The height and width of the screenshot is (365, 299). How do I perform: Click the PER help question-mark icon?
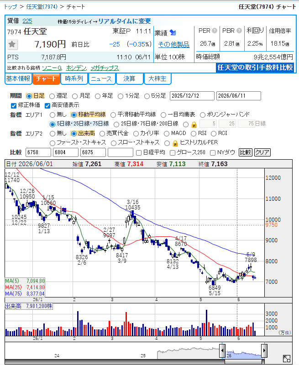(x=215, y=31)
